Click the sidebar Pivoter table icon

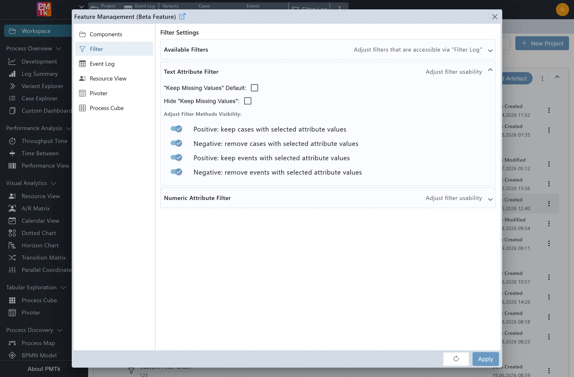click(x=12, y=312)
